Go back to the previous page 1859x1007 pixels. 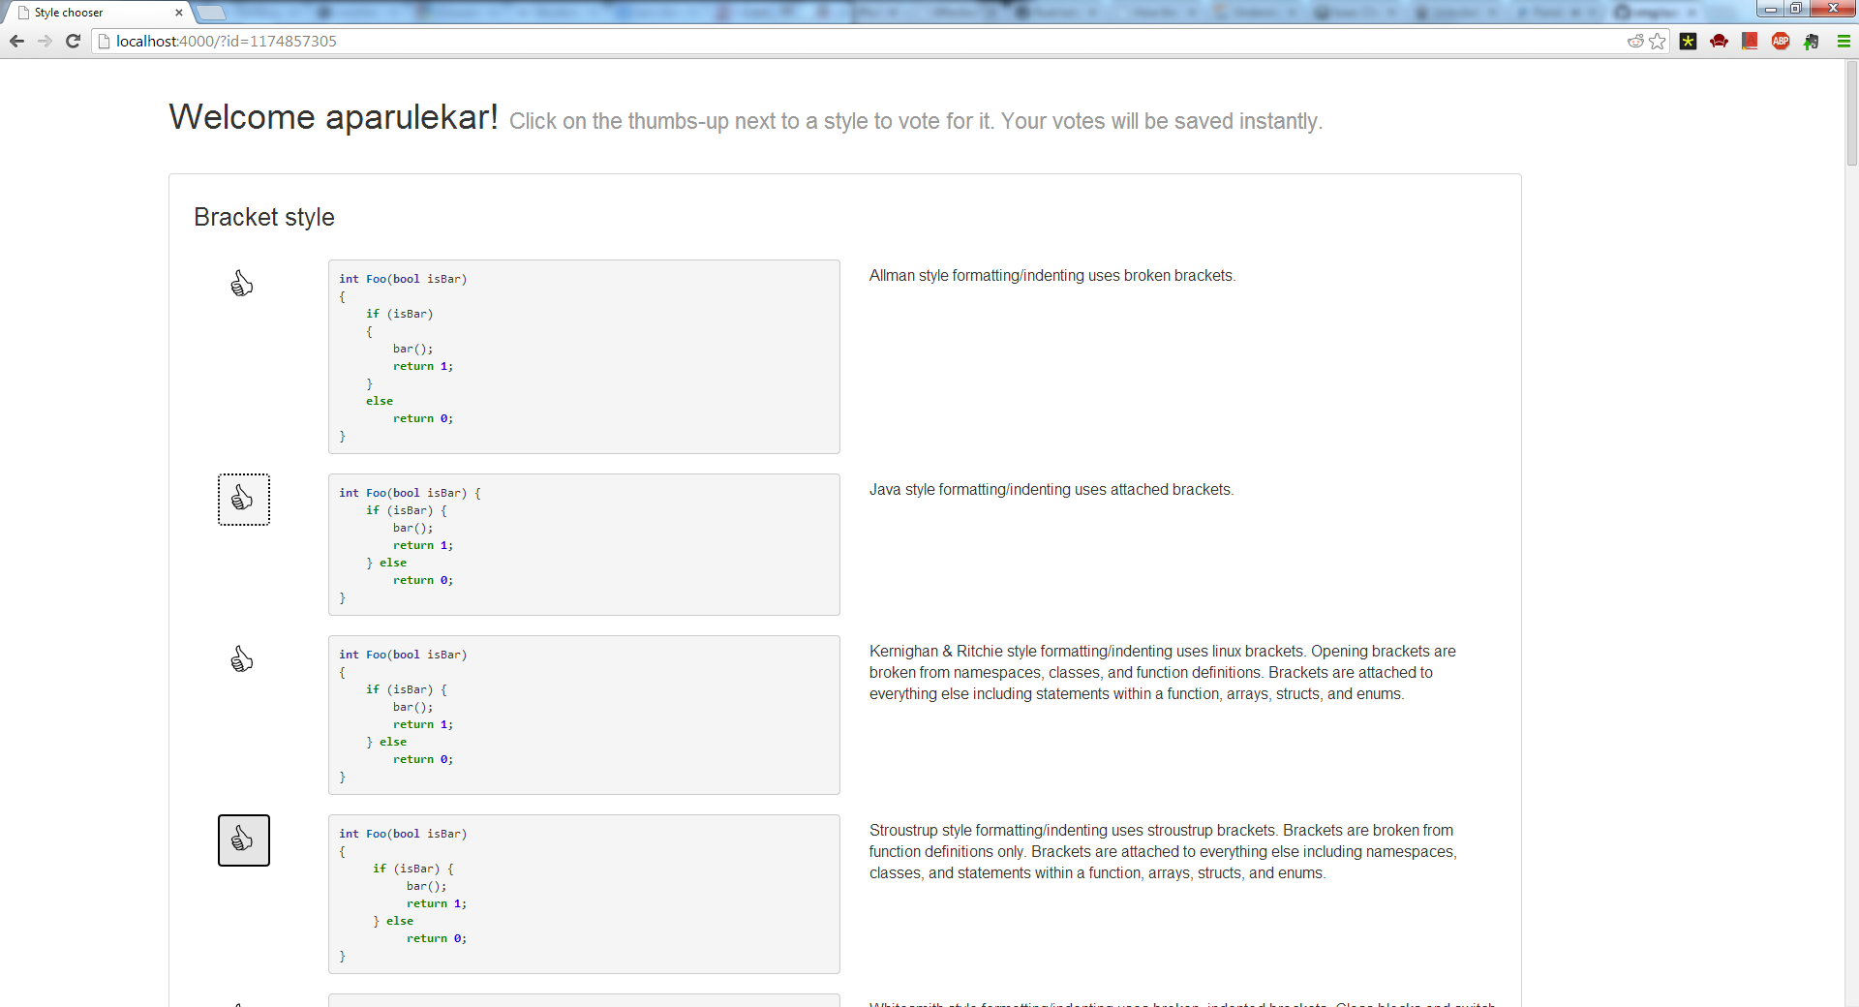click(16, 41)
